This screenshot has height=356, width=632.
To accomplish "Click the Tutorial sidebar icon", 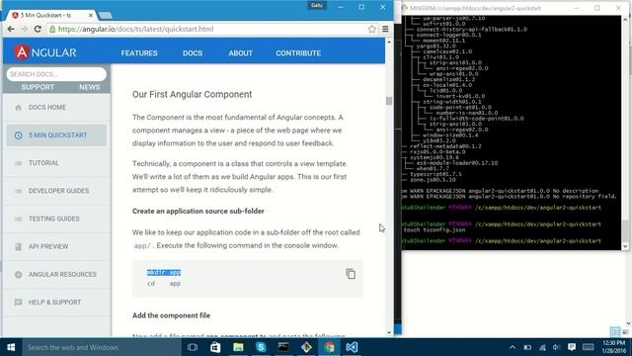I will point(18,163).
